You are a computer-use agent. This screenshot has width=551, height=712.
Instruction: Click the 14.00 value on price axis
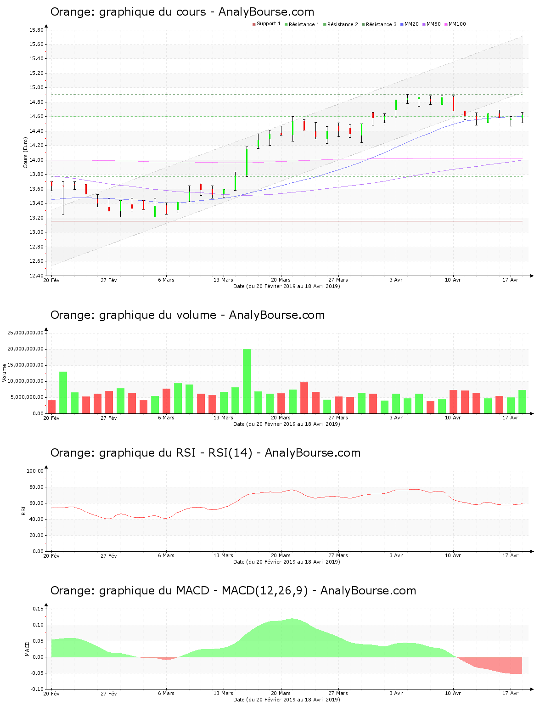[x=36, y=160]
